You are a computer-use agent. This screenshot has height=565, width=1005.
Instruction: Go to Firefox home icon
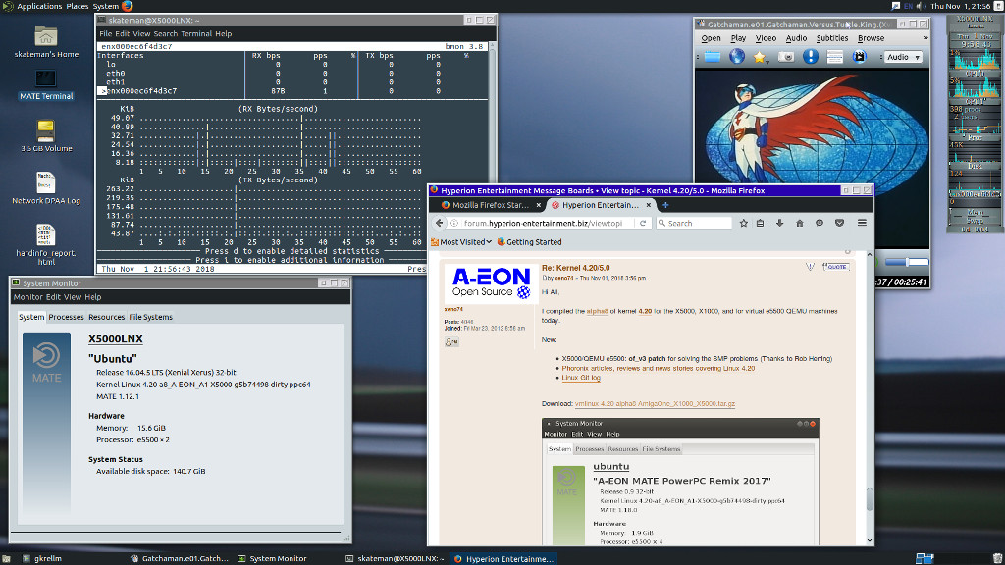click(x=799, y=223)
